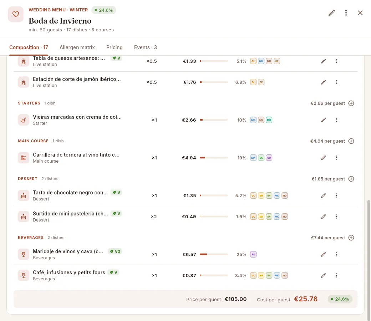Viewport: 371px width, 321px height.
Task: Edit the menu with the header pencil icon
Action: 331,13
